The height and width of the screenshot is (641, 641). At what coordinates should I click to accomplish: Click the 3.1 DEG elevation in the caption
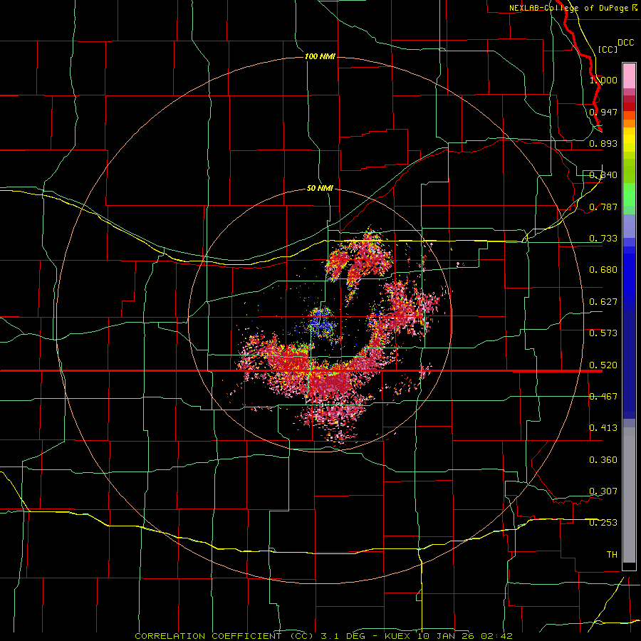tap(343, 636)
